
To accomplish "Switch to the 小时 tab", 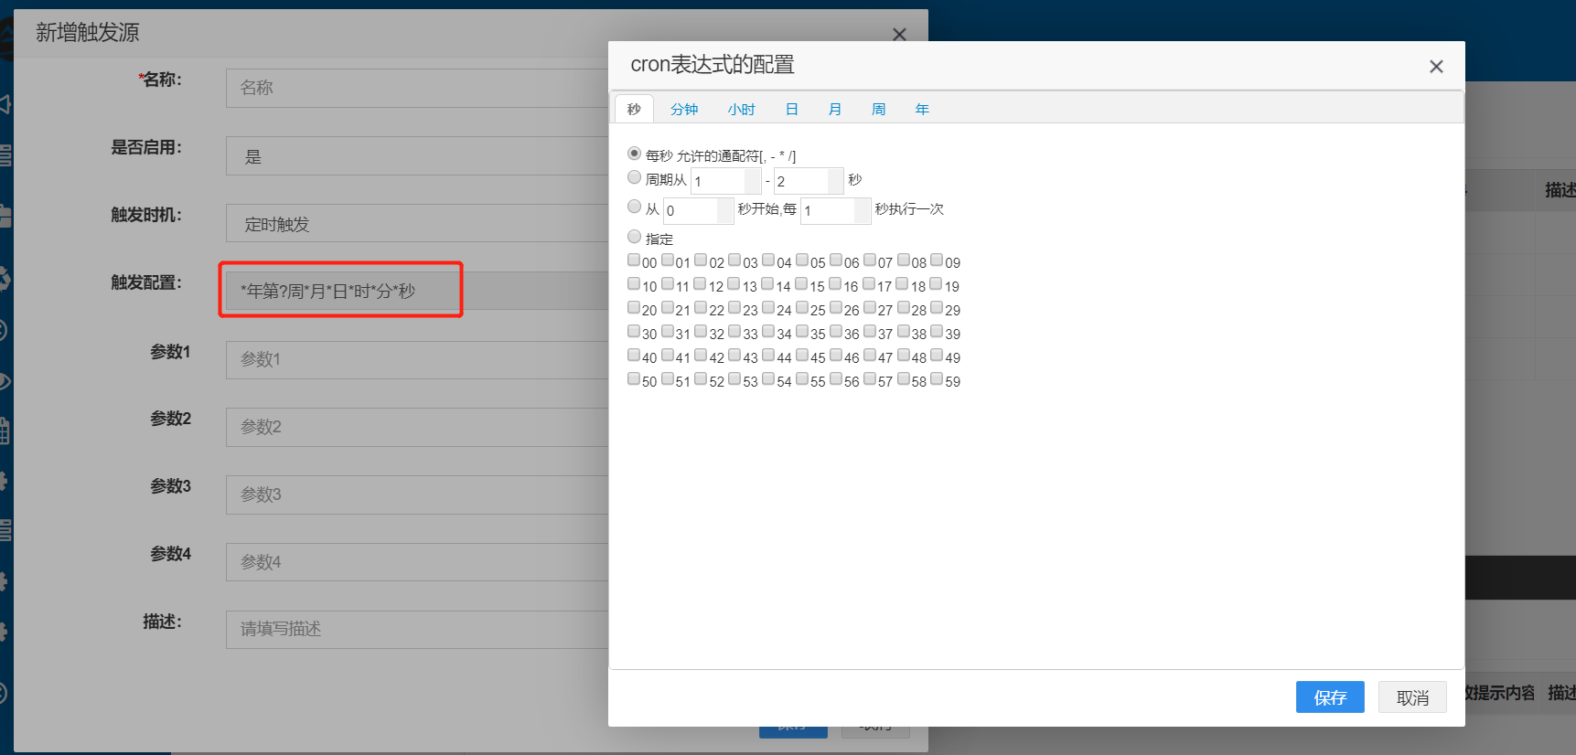I will (742, 109).
